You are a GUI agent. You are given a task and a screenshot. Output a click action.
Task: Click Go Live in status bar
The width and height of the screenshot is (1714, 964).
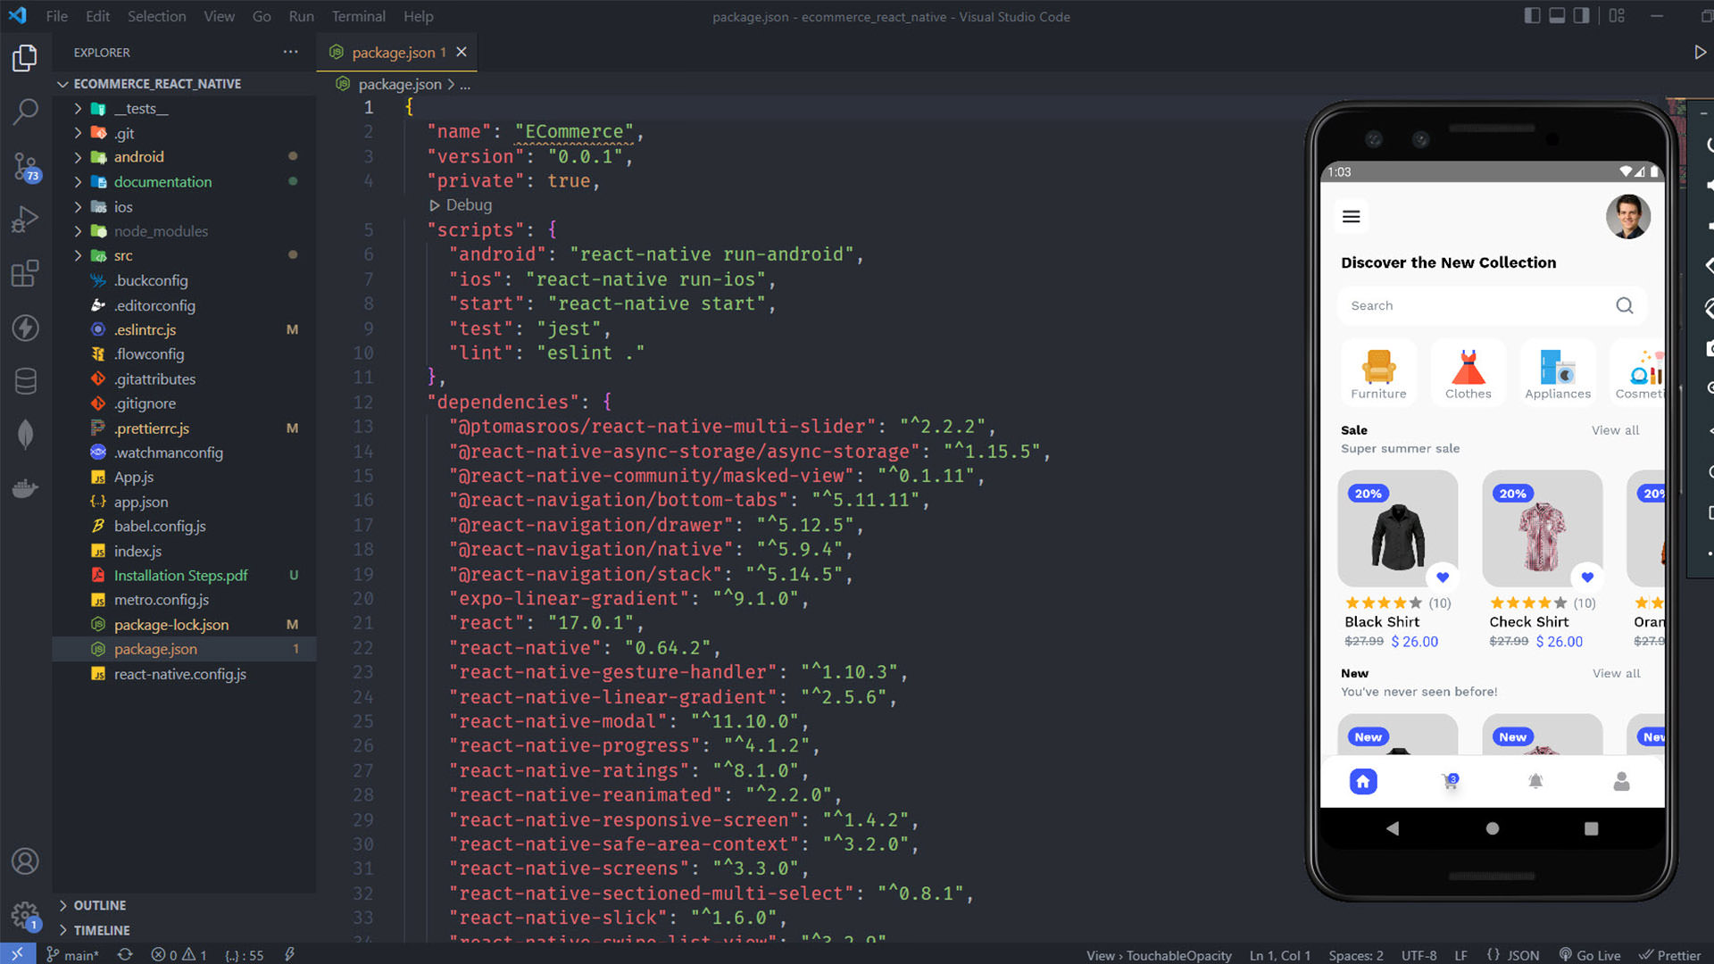[1589, 954]
